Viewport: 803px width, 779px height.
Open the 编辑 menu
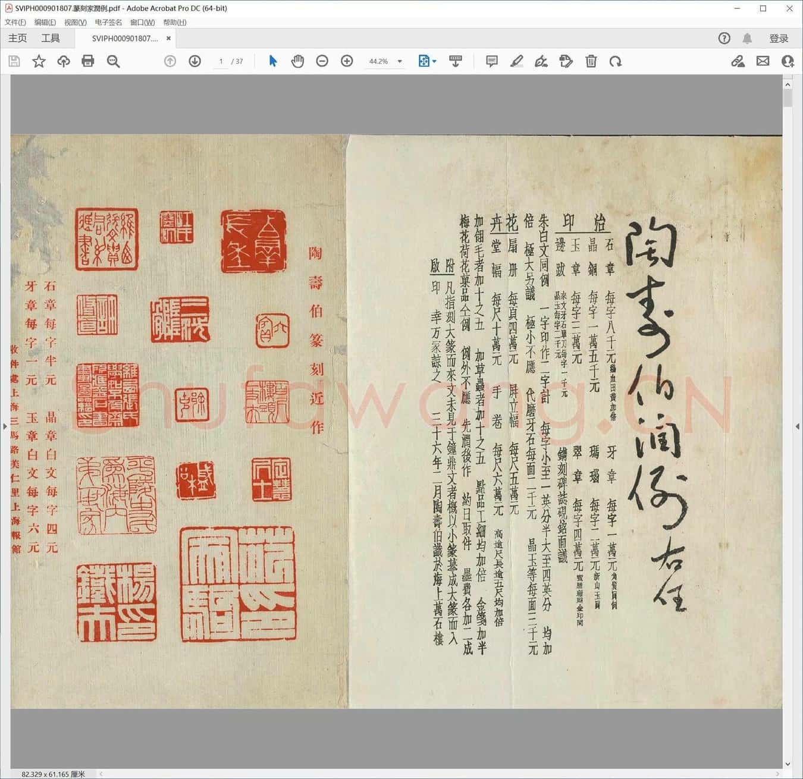pyautogui.click(x=45, y=23)
